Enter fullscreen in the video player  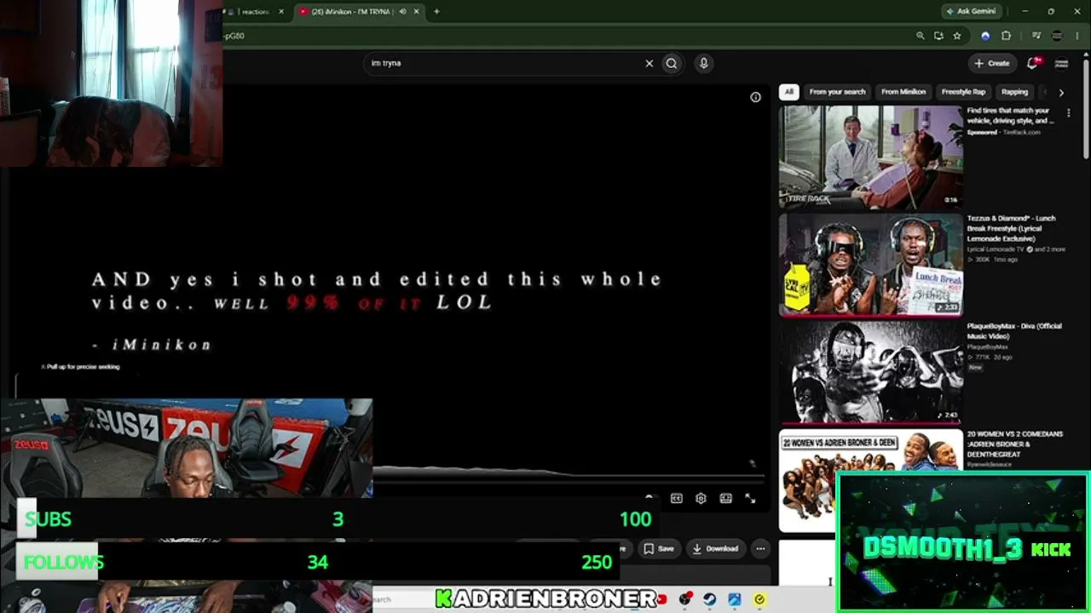pos(750,499)
